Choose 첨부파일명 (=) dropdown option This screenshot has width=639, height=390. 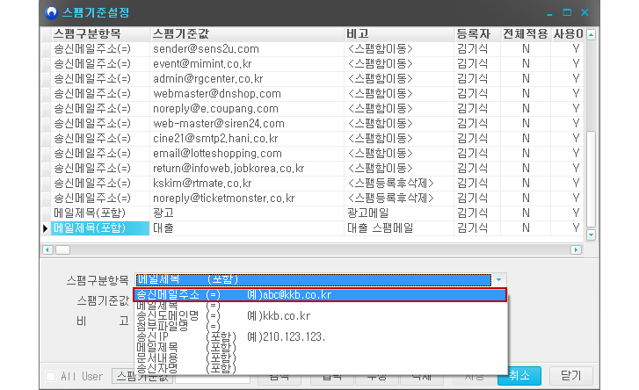point(320,326)
